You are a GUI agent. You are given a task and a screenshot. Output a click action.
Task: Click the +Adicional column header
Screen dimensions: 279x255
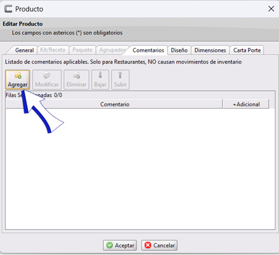pos(246,104)
